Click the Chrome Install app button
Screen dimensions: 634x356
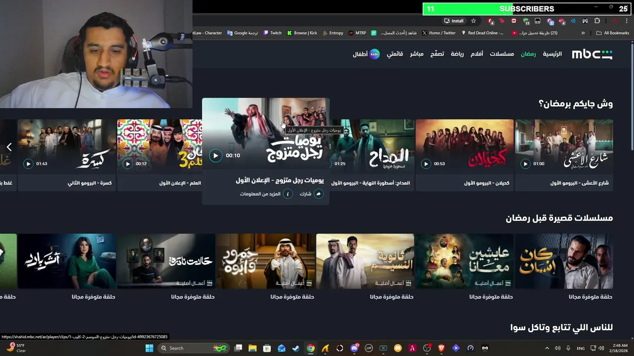454,21
